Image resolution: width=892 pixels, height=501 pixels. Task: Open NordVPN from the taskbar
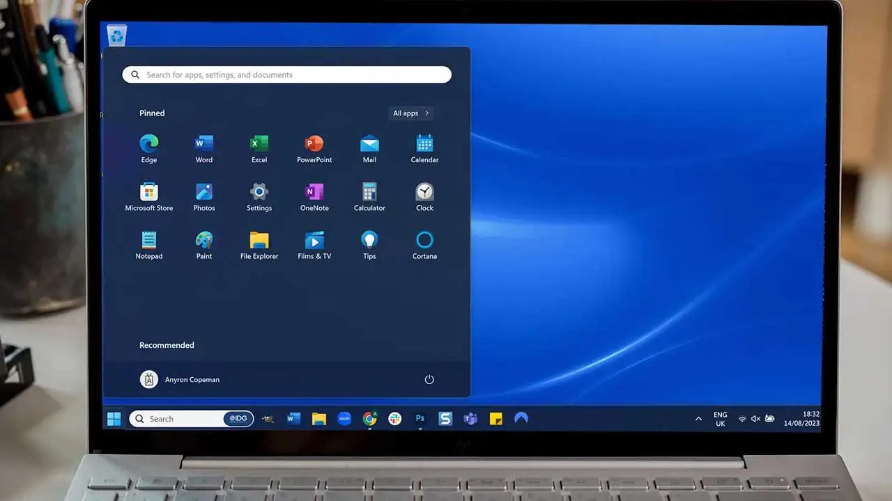(521, 418)
